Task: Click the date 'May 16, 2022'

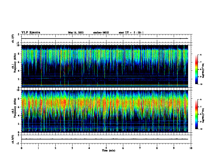Action: (76, 33)
